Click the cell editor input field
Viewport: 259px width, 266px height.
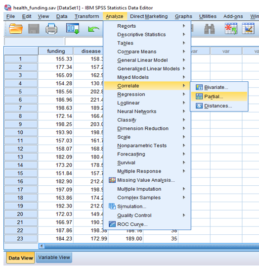coord(84,41)
